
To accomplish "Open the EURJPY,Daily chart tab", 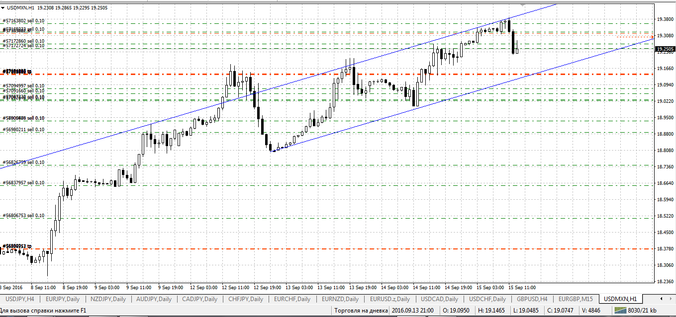I will click(x=62, y=299).
